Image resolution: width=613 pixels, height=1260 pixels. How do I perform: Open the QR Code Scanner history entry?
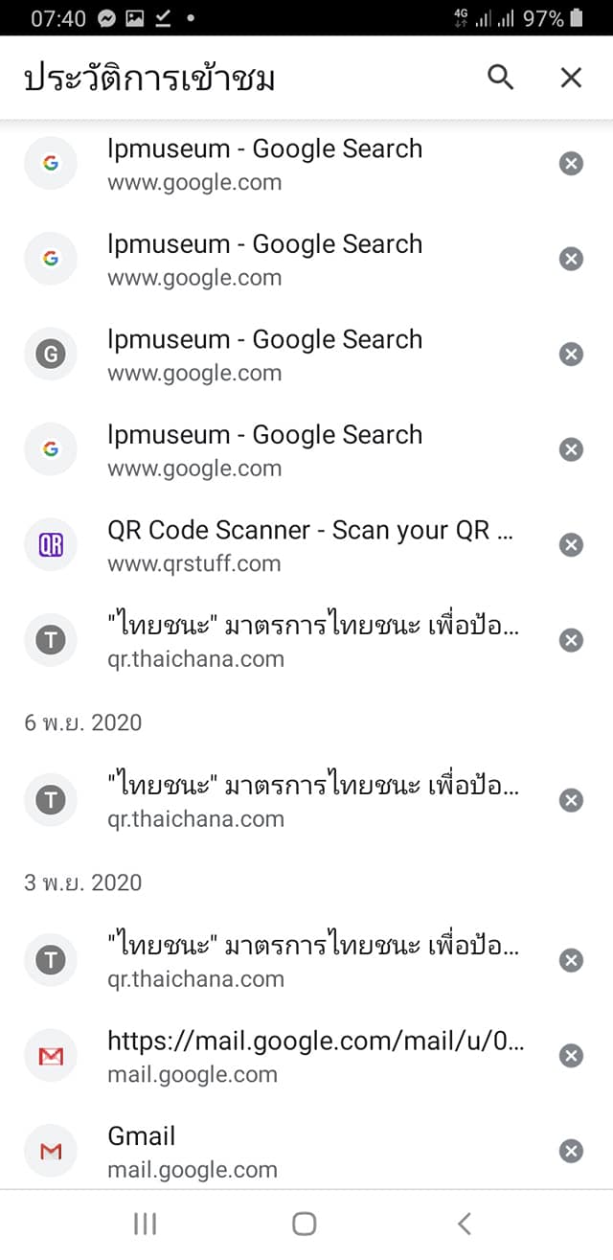311,545
